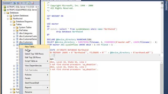168x94 pixels.
Task: Select the dbo.CustomerCusto table
Action: 28,36
